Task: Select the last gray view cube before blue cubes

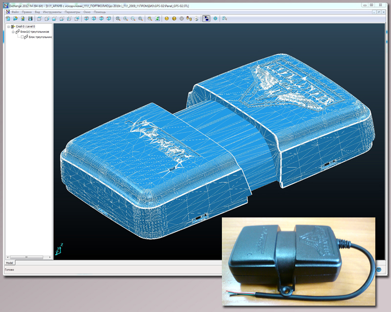Action: 77,19
